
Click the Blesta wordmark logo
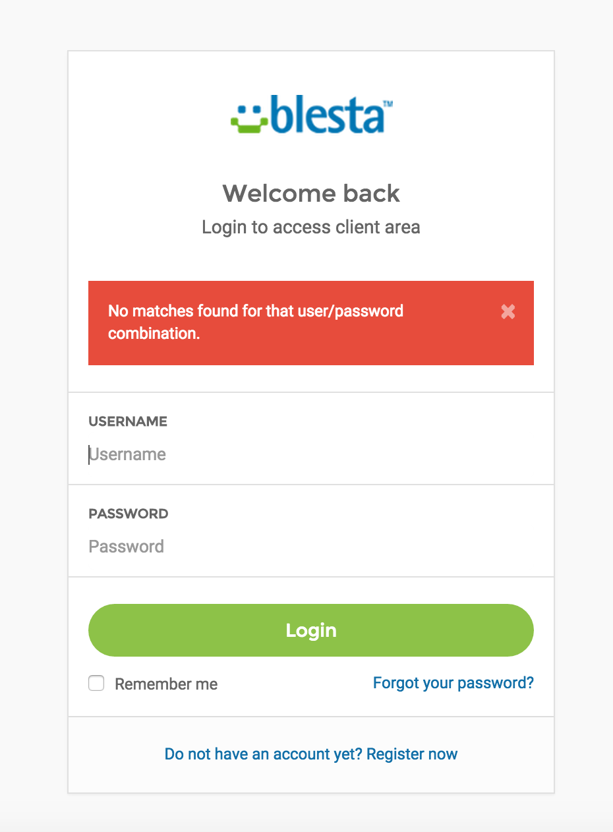pyautogui.click(x=312, y=116)
